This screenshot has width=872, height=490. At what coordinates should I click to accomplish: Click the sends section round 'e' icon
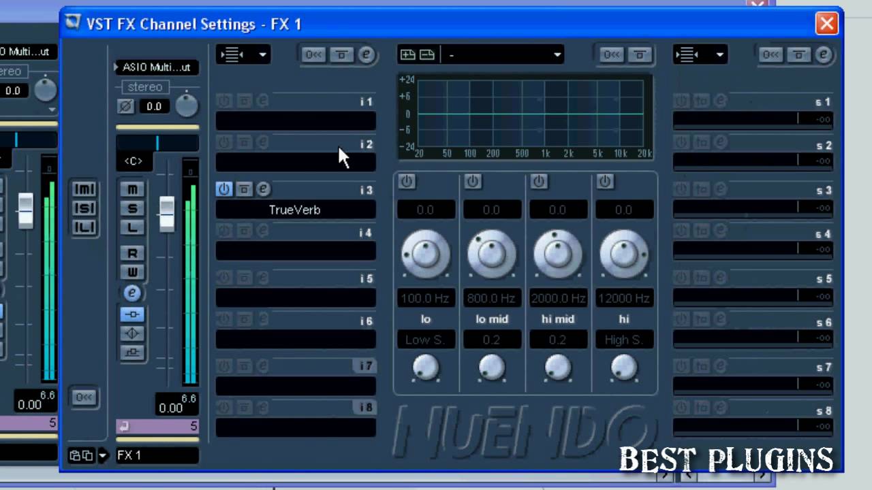pyautogui.click(x=824, y=54)
